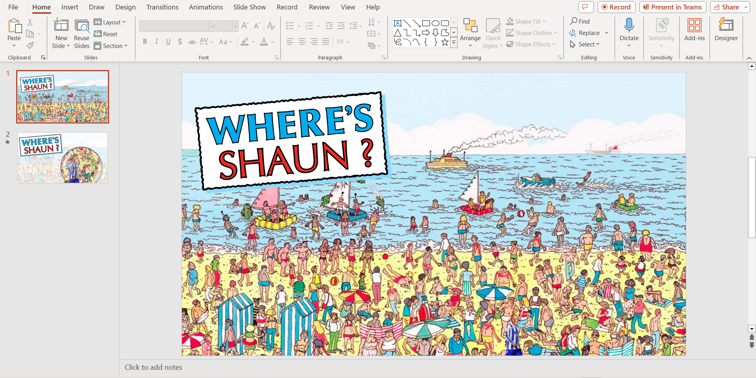The height and width of the screenshot is (378, 756).
Task: Click the Reset slide button
Action: 106,34
